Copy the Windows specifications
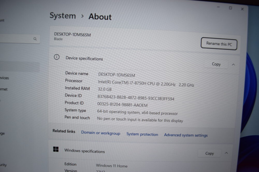The height and width of the screenshot is (172, 259). click(210, 153)
